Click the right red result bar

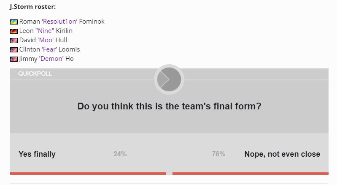[251, 173]
